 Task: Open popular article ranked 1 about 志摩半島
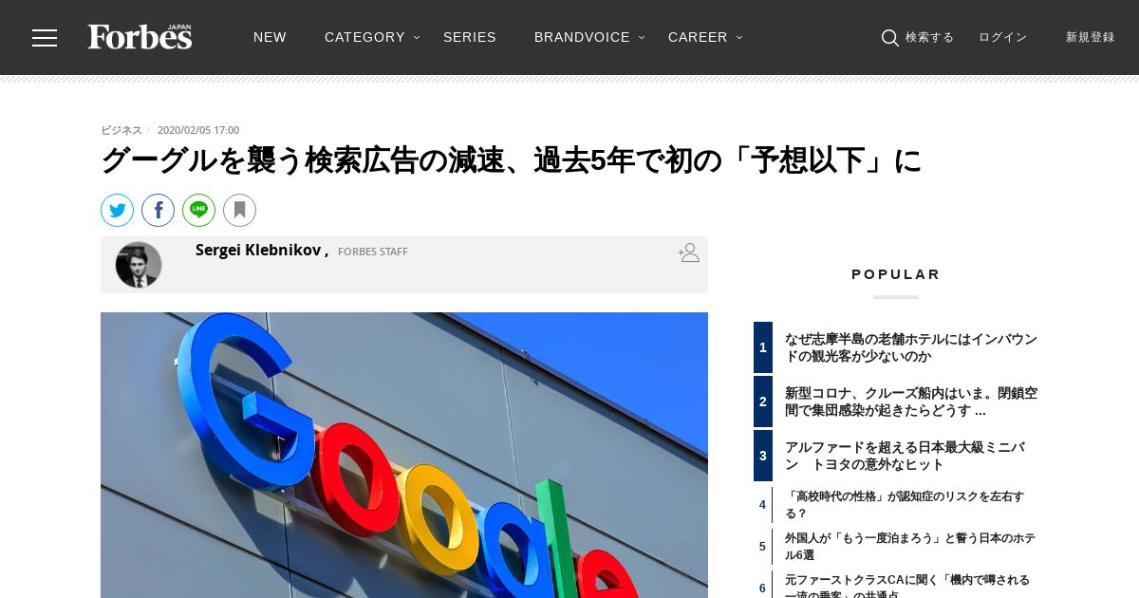pos(910,347)
